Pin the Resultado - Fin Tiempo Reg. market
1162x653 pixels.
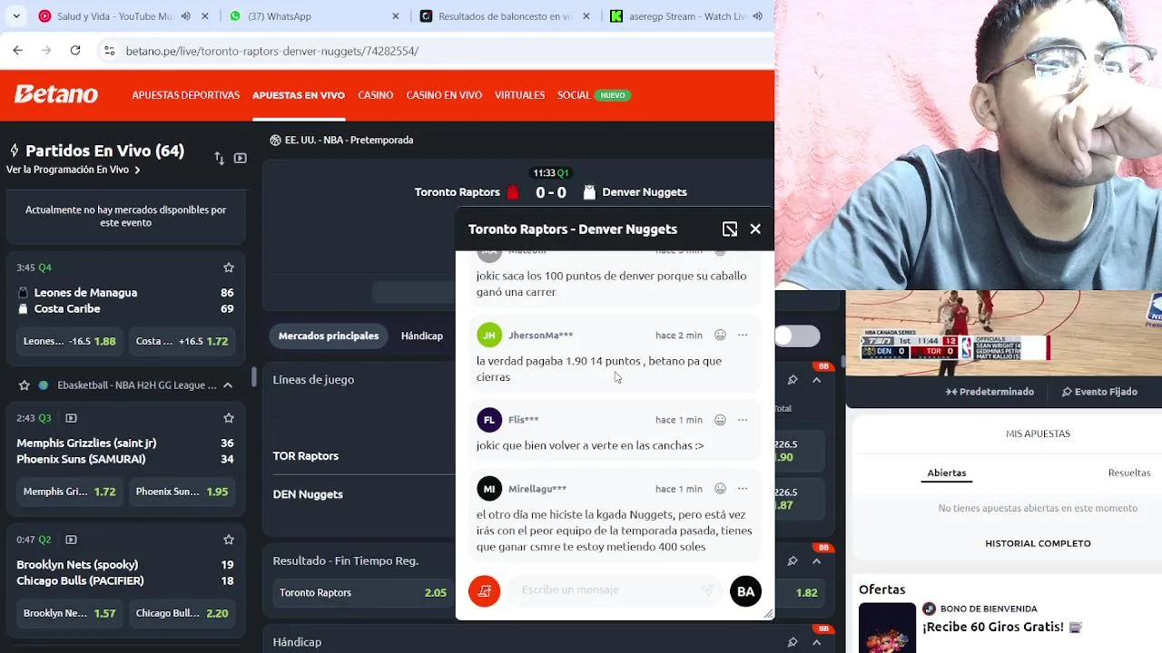[x=793, y=561]
